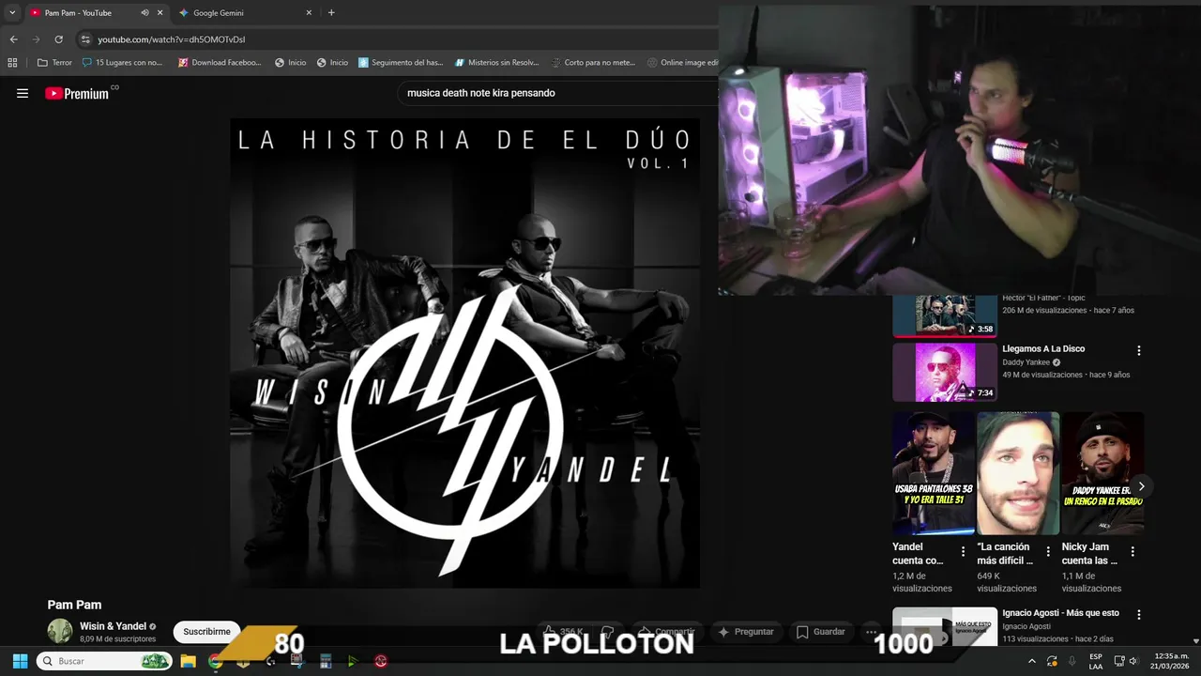Image resolution: width=1201 pixels, height=676 pixels.
Task: Open the 'Online image edi' bookmark
Action: (x=682, y=63)
